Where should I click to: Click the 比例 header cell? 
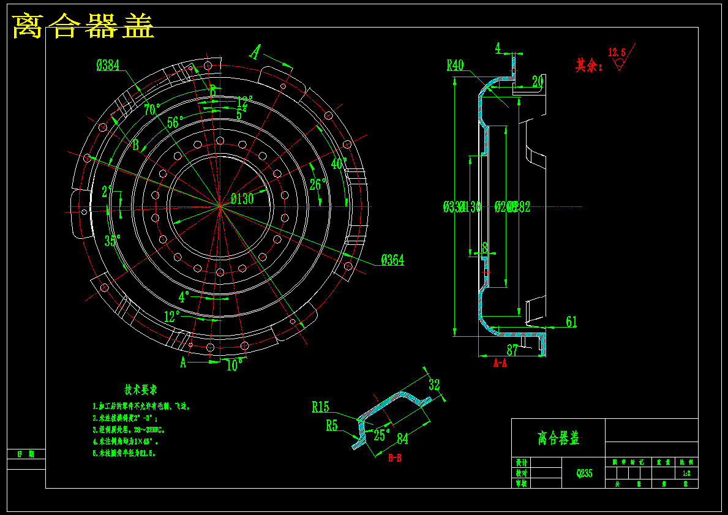click(687, 462)
